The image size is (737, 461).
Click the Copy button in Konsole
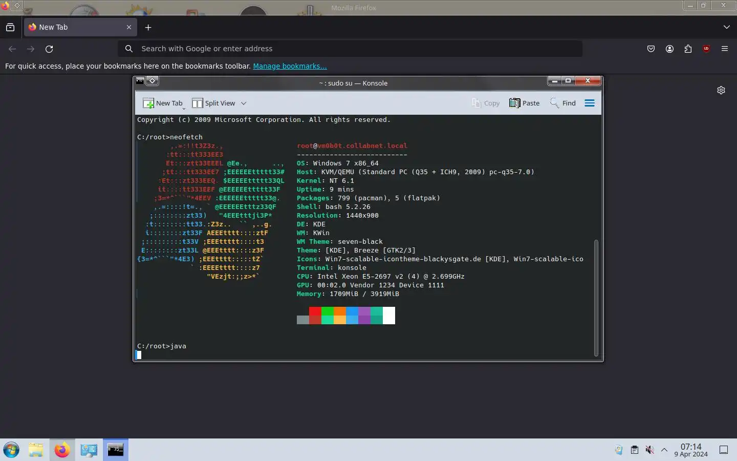(485, 103)
